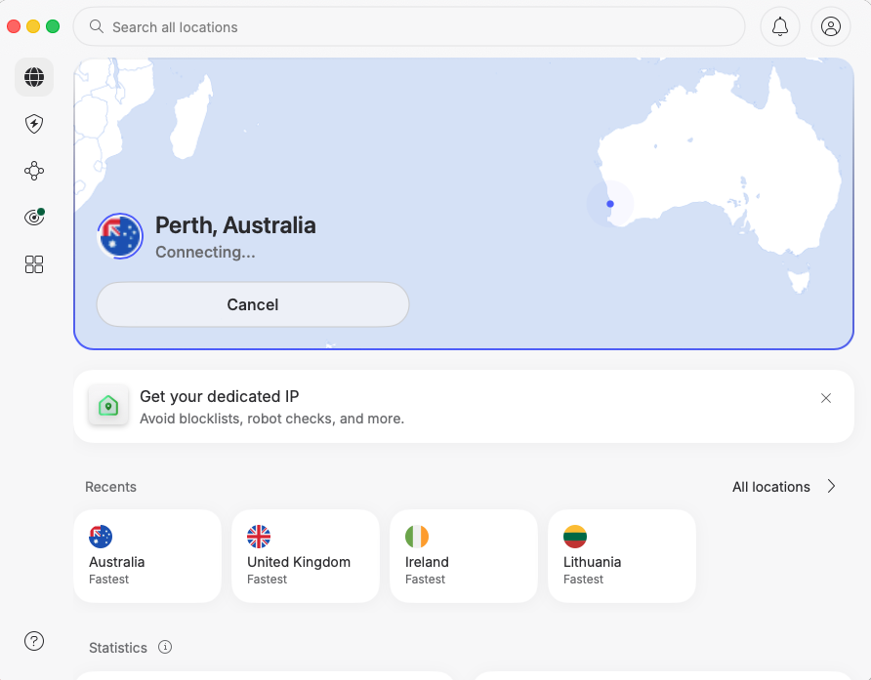The image size is (871, 680).
Task: Click the Perth, Australia heading
Action: 235,225
